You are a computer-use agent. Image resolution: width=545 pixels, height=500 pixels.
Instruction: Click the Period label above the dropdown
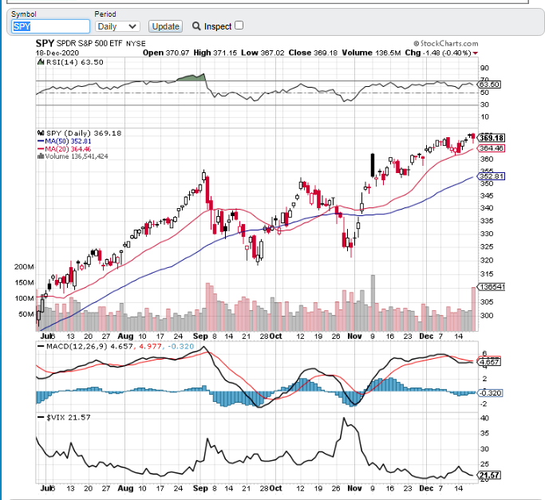coord(105,14)
